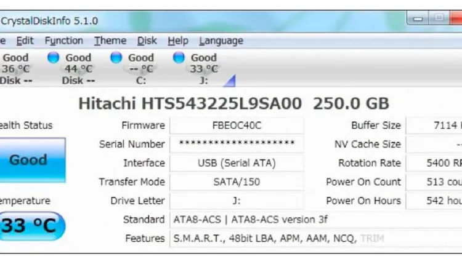Minimize the CrystalDiskInfo window
462x259 pixels.
pos(418,18)
